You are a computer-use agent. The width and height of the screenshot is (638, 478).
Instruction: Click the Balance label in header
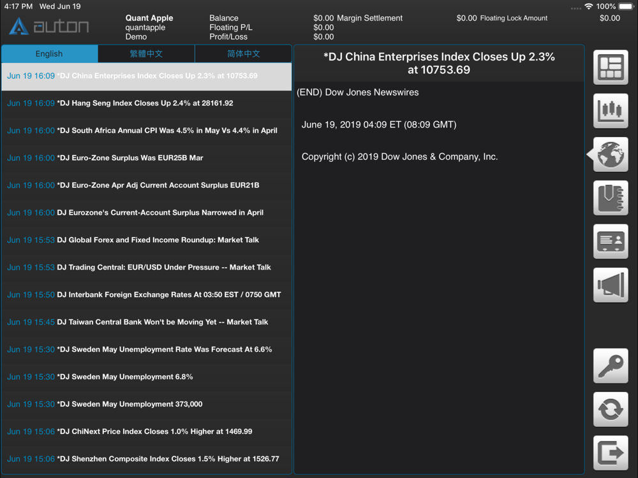[224, 18]
